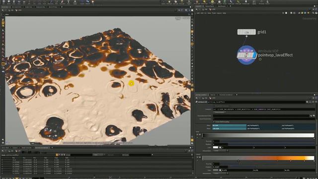
Task: Select the Metaball shelf tool
Action: (87, 2)
